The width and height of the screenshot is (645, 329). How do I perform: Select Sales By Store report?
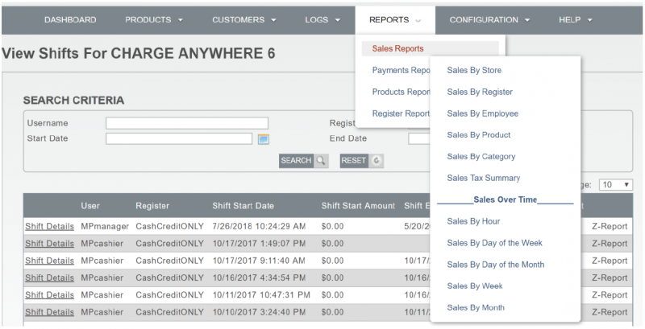[474, 71]
